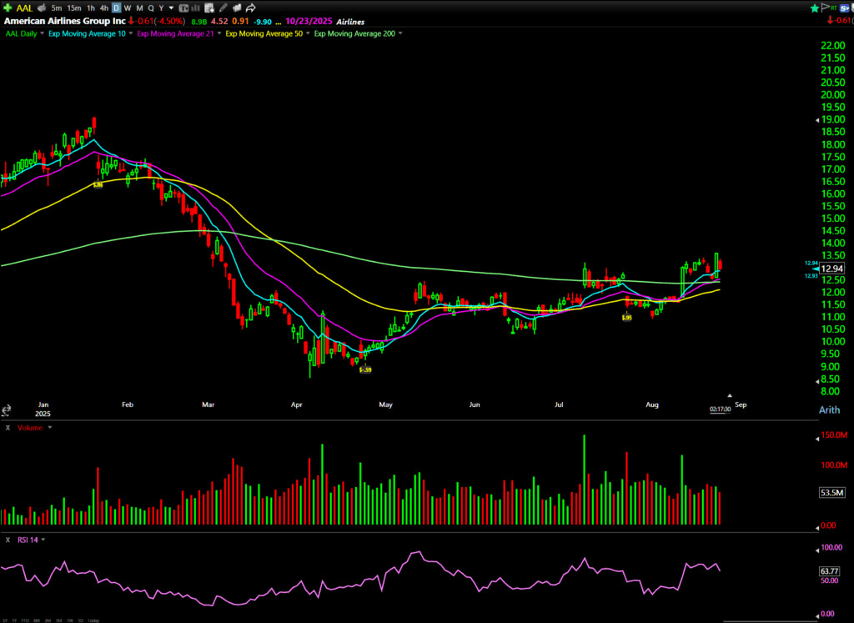
Task: Click the cyan -9.90 value
Action: pyautogui.click(x=262, y=22)
